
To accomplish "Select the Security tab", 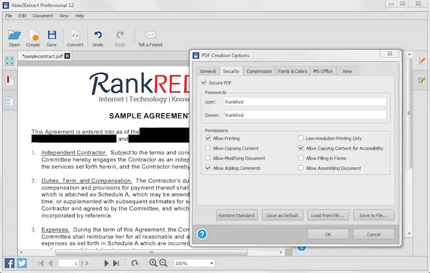I will click(x=231, y=71).
